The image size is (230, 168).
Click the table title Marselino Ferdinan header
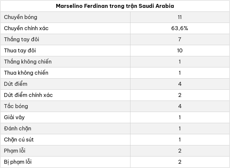[115, 6]
